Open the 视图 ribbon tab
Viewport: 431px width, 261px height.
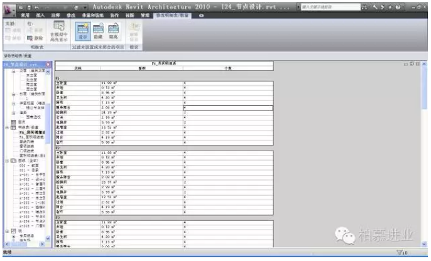[129, 14]
